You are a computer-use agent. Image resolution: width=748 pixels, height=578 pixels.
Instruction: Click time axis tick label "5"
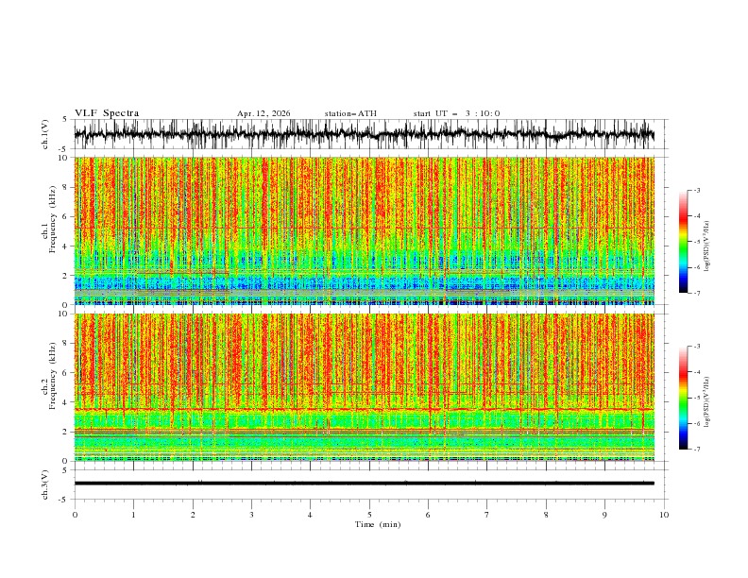point(369,515)
